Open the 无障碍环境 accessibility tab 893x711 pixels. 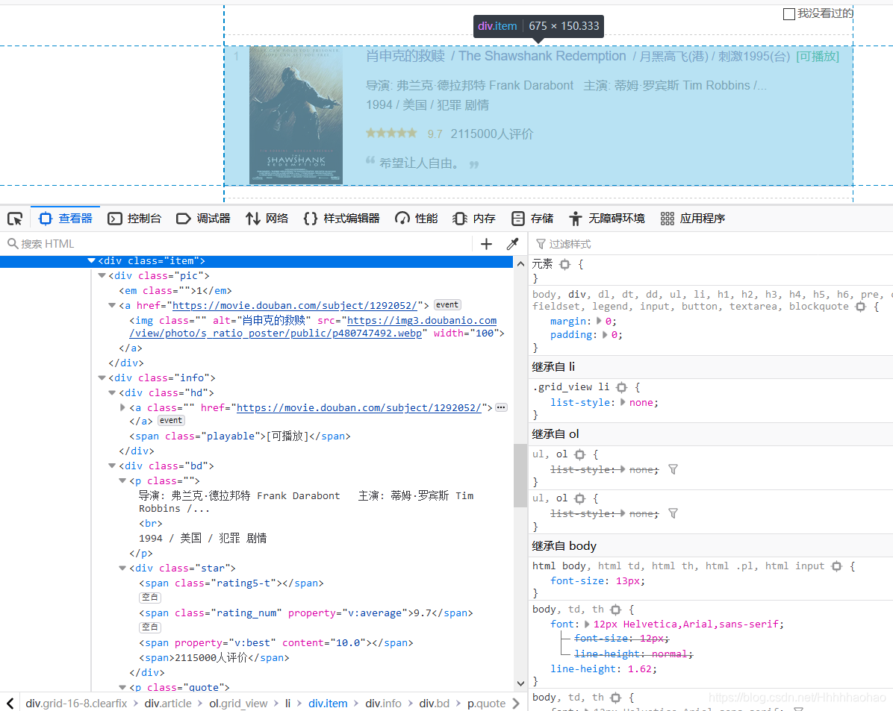click(x=607, y=219)
